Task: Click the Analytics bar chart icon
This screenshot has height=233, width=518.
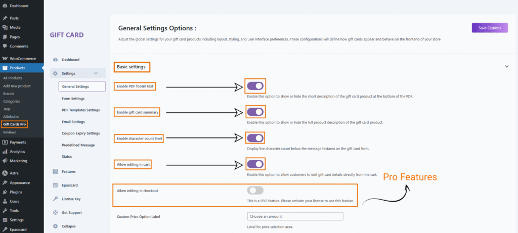Action: [5, 152]
